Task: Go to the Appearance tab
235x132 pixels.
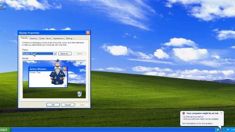Action: pyautogui.click(x=58, y=38)
